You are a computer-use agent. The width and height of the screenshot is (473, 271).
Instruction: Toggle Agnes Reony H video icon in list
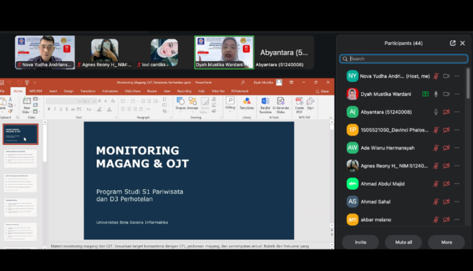[447, 166]
